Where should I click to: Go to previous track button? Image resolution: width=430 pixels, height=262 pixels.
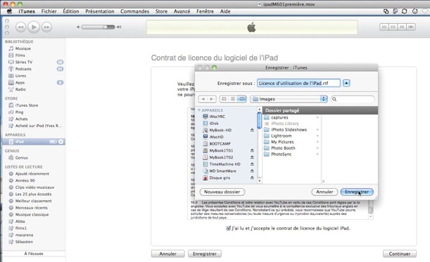pos(20,27)
